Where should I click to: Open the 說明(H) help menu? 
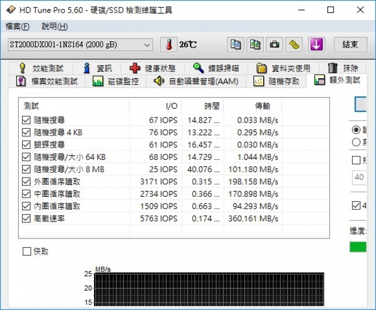point(55,26)
